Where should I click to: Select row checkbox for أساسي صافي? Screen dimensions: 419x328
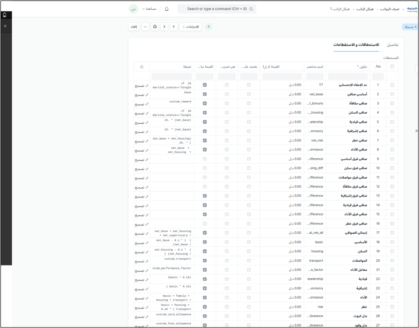click(x=392, y=94)
